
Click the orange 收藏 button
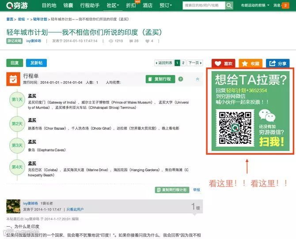[250, 63]
